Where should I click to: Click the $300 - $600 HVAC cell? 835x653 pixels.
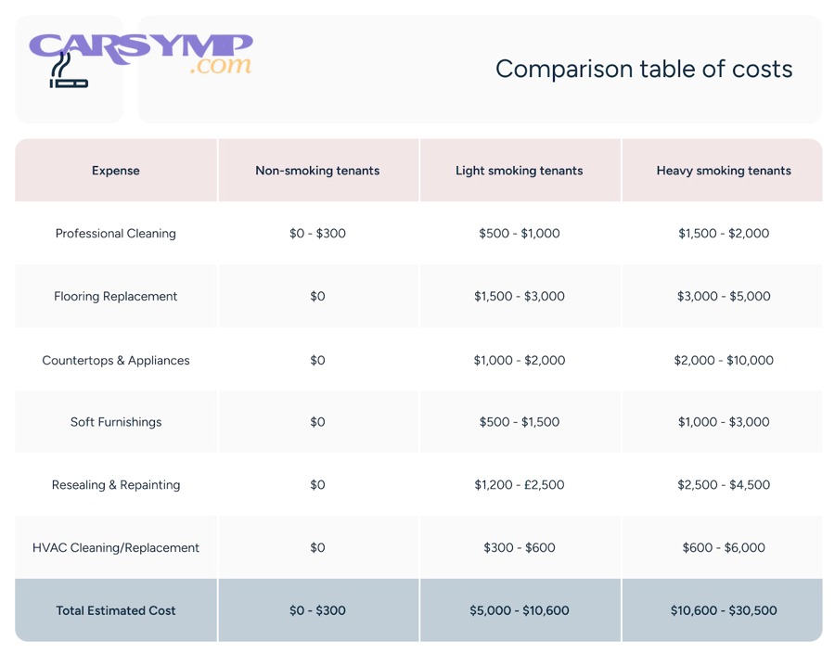coord(520,548)
